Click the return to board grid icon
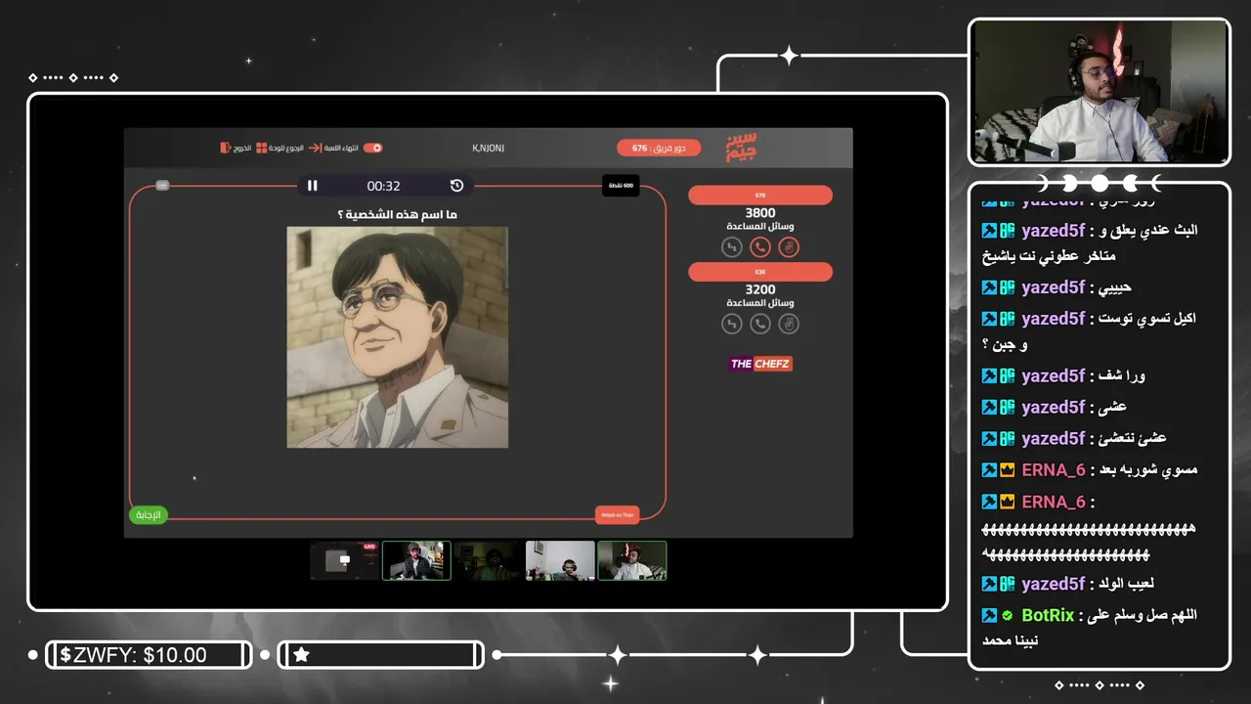1251x704 pixels. 261,148
